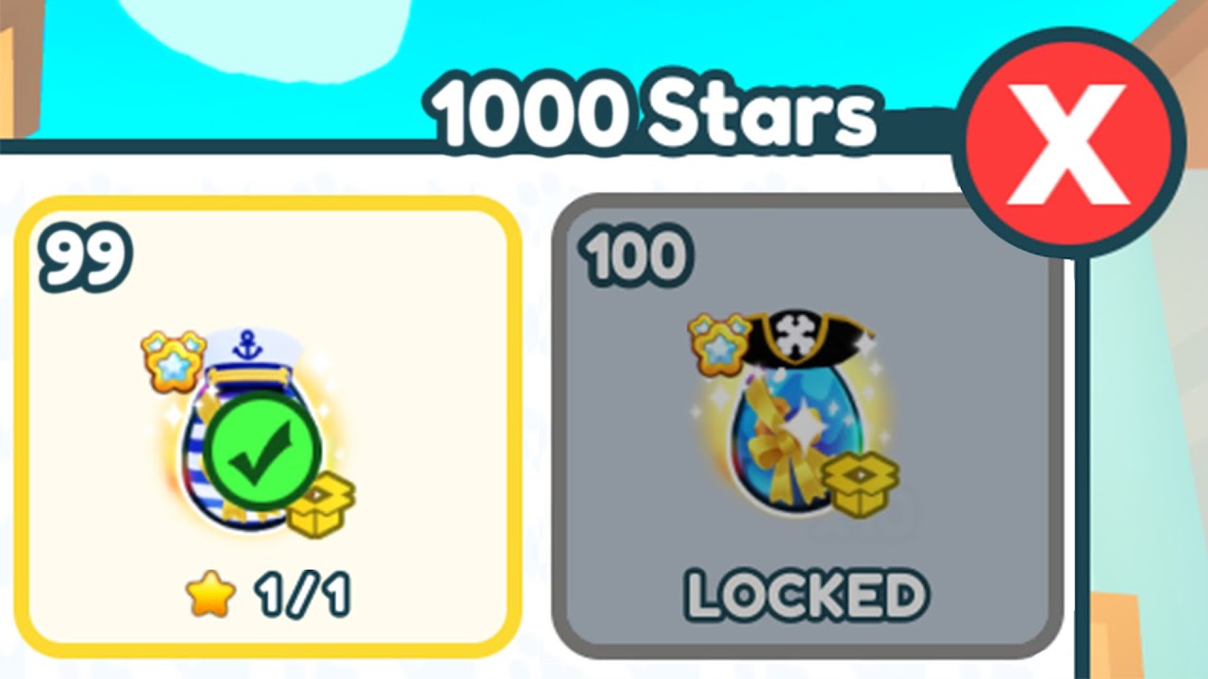
Task: Click the 100 tier number label
Action: [x=637, y=255]
